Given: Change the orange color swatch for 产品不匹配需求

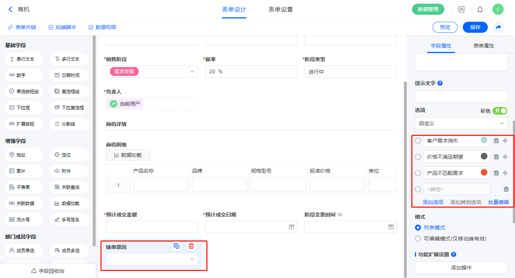Looking at the screenshot, I should [x=484, y=172].
